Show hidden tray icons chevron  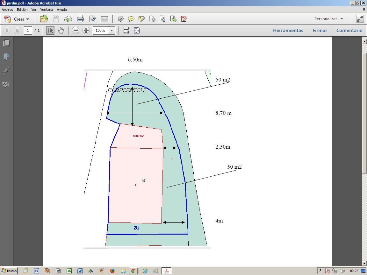pyautogui.click(x=320, y=271)
